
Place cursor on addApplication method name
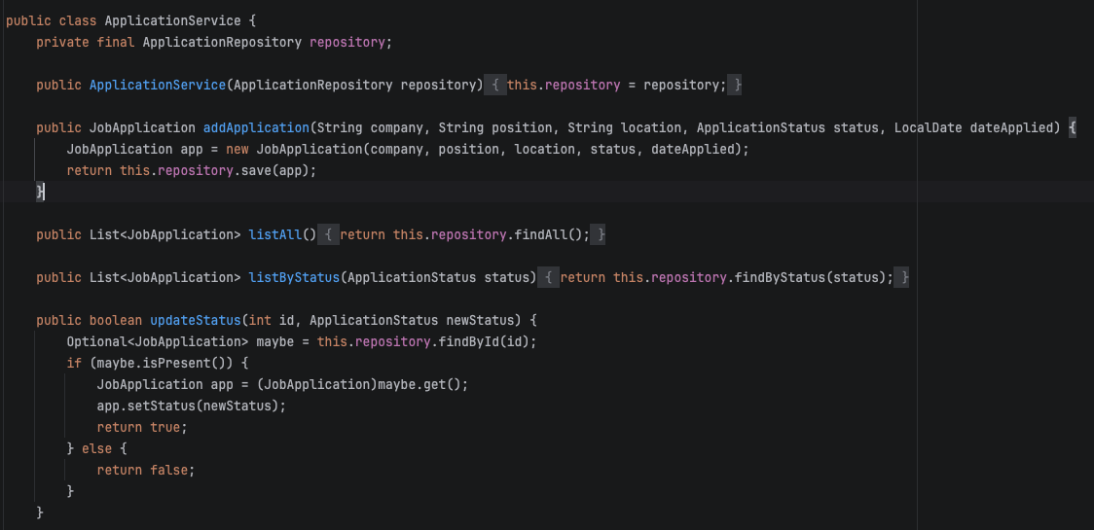click(256, 128)
